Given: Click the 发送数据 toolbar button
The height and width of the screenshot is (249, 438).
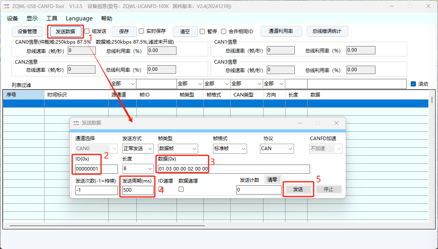Looking at the screenshot, I should (65, 31).
